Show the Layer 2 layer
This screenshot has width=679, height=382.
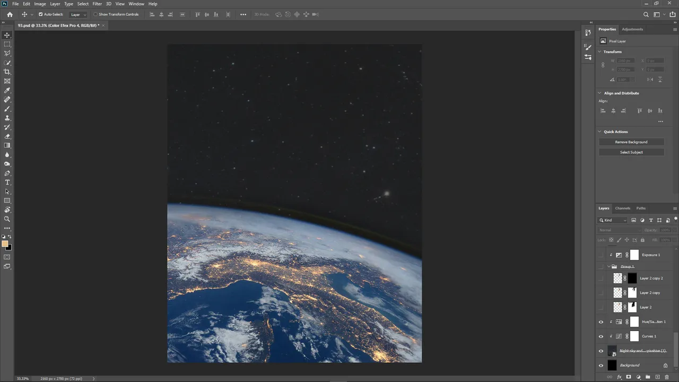pos(601,307)
